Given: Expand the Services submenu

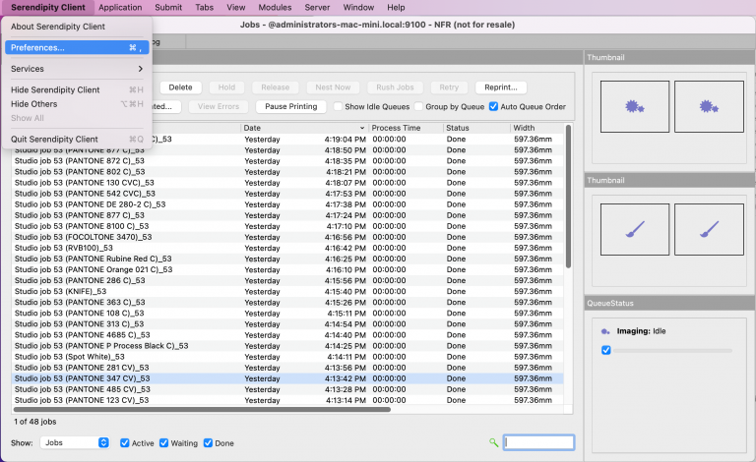Looking at the screenshot, I should (77, 69).
